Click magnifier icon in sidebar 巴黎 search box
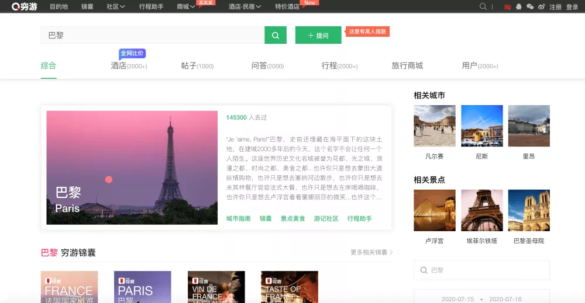The height and width of the screenshot is (303, 585). 424,270
